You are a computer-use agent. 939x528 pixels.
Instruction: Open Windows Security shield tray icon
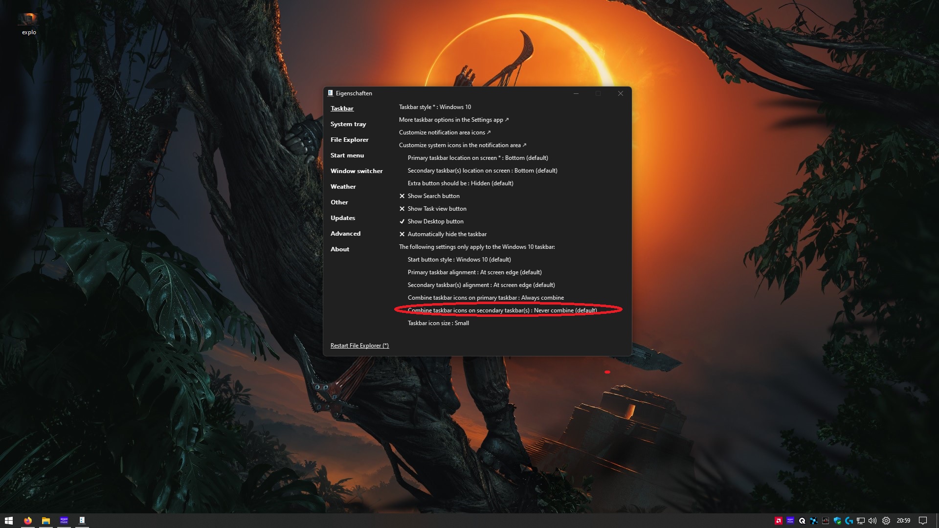pyautogui.click(x=837, y=521)
